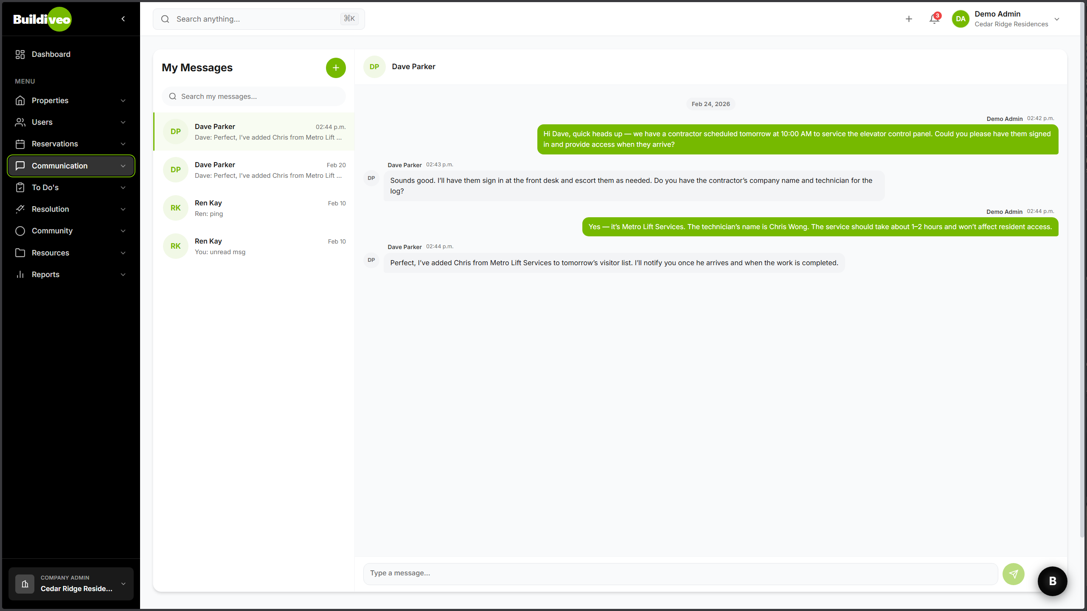The height and width of the screenshot is (611, 1087).
Task: Start a new message with green plus button
Action: pyautogui.click(x=335, y=68)
